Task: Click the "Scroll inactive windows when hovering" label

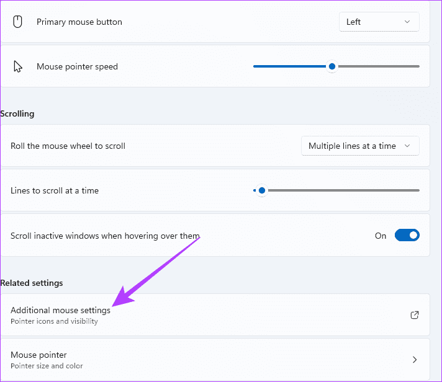Action: pos(105,236)
